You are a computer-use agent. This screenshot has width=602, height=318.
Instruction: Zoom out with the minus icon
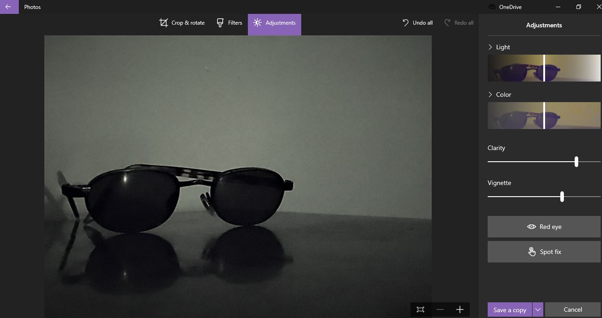click(x=440, y=309)
